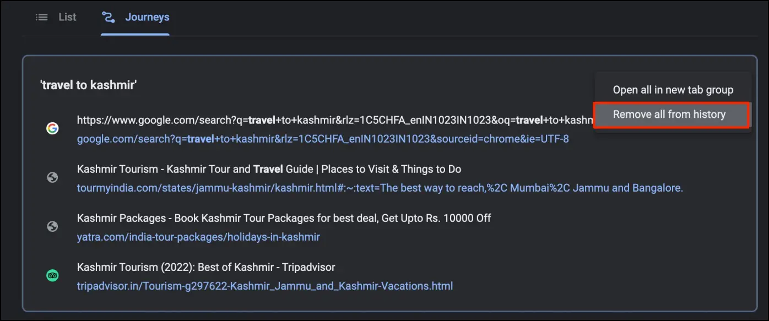This screenshot has width=769, height=321.
Task: Open the yatra.com holidays-in-kashmir link
Action: (198, 237)
